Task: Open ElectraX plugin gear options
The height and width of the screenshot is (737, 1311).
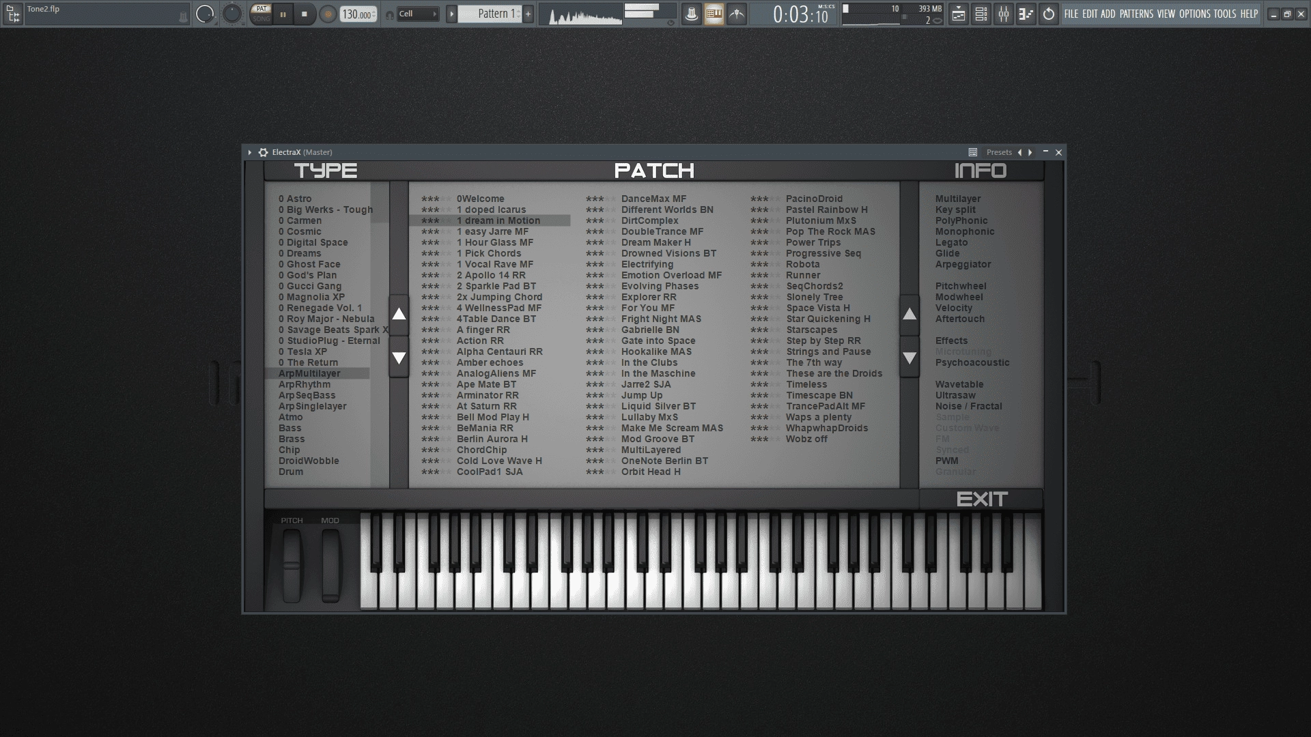Action: (x=263, y=152)
